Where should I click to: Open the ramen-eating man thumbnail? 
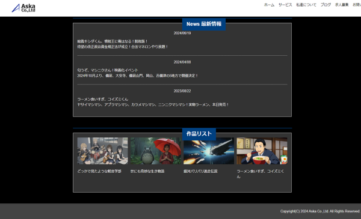[x=262, y=151]
